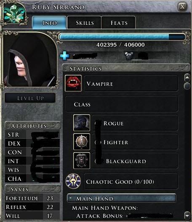Click the hooded character portrait
Screen dimensions: 192x222
(30, 59)
